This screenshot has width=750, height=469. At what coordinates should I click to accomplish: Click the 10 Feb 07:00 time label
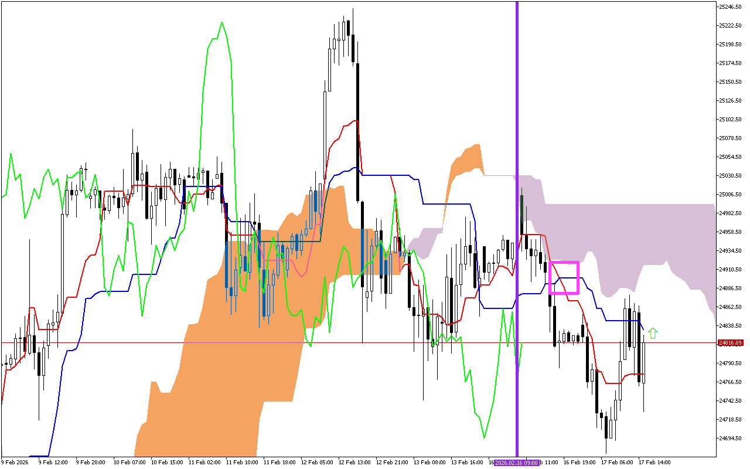pos(129,463)
